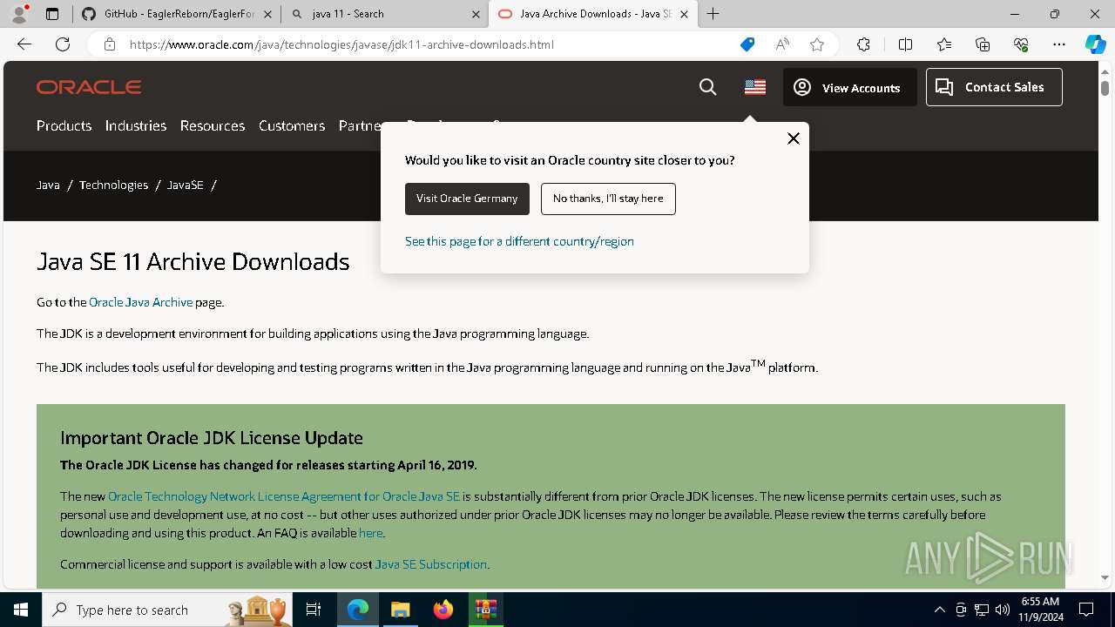View site information lock icon
The height and width of the screenshot is (627, 1115).
[x=109, y=44]
